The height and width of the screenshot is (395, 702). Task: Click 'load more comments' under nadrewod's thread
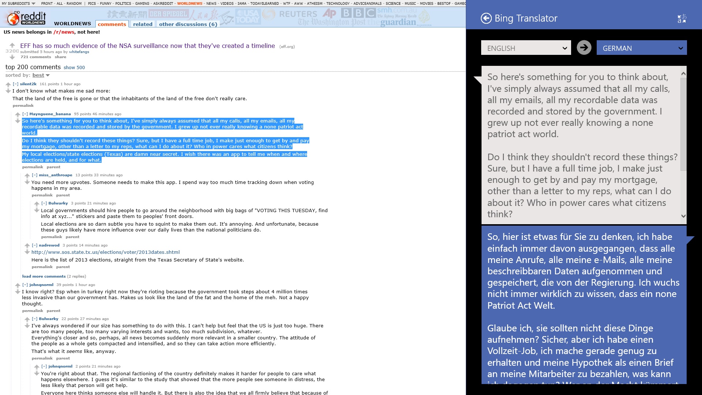coord(44,276)
